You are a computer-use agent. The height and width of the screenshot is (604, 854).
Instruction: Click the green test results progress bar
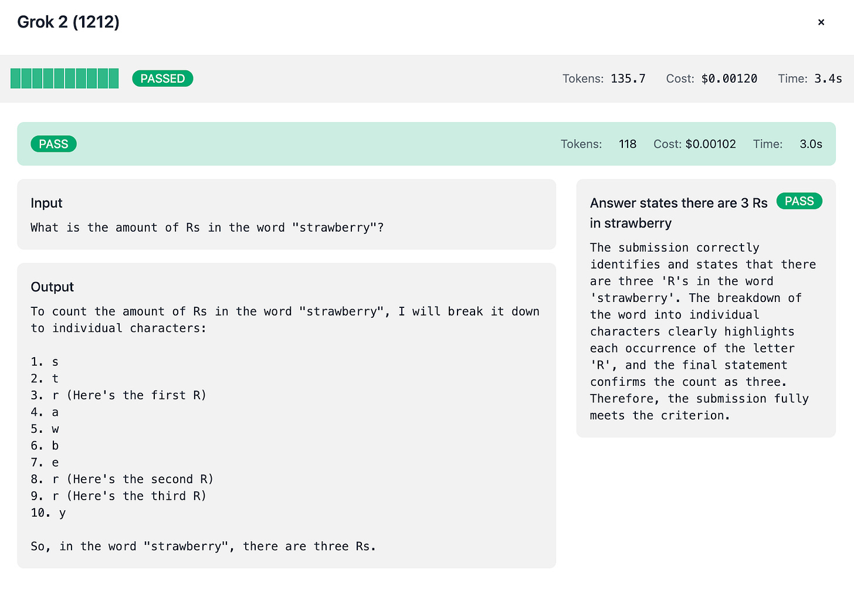click(x=65, y=79)
